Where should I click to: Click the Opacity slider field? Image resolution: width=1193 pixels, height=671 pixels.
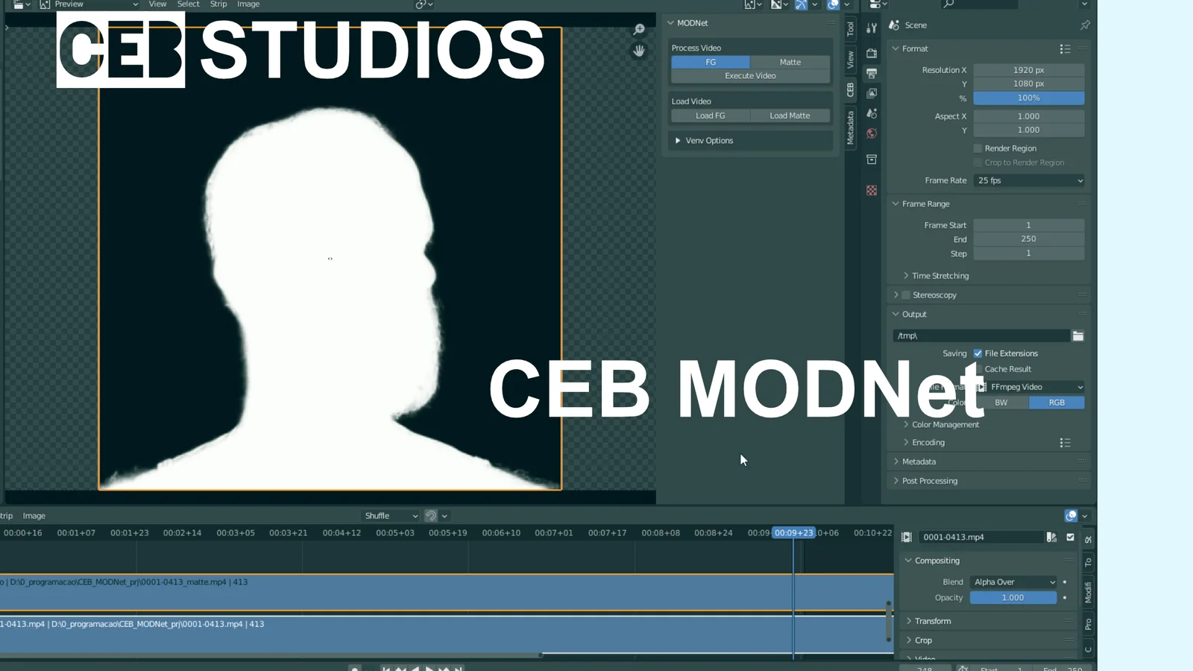1013,598
